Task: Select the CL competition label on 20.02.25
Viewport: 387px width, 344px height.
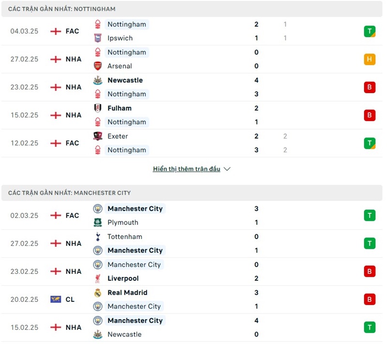Action: 70,299
